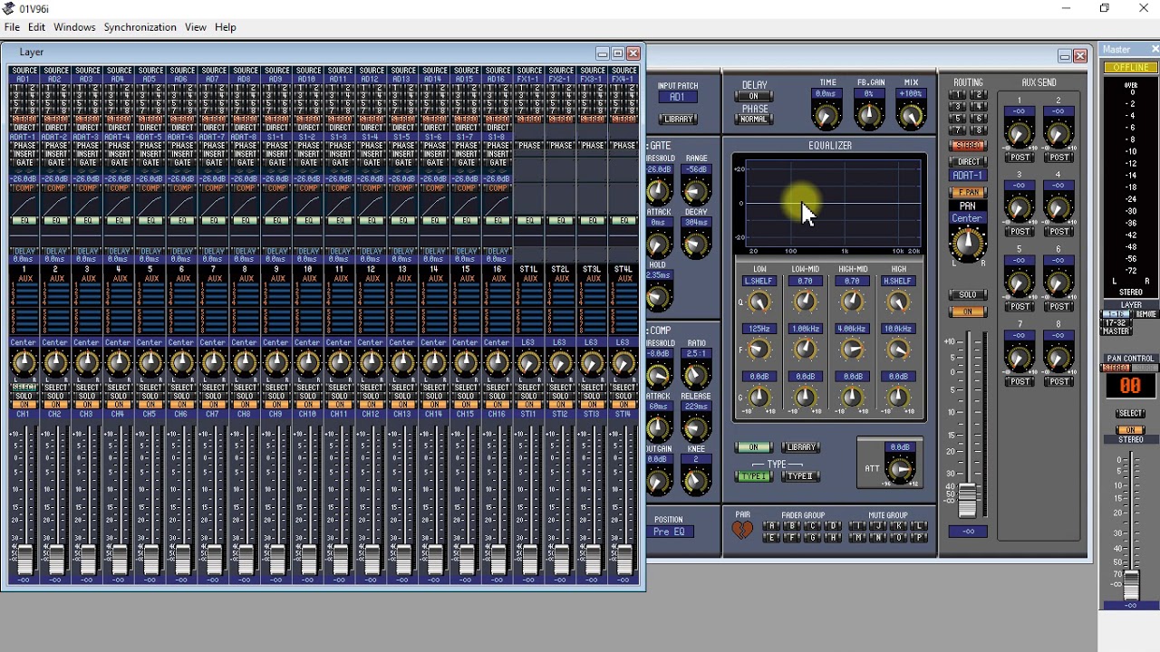
Task: Click the delay TIME knob
Action: point(826,116)
